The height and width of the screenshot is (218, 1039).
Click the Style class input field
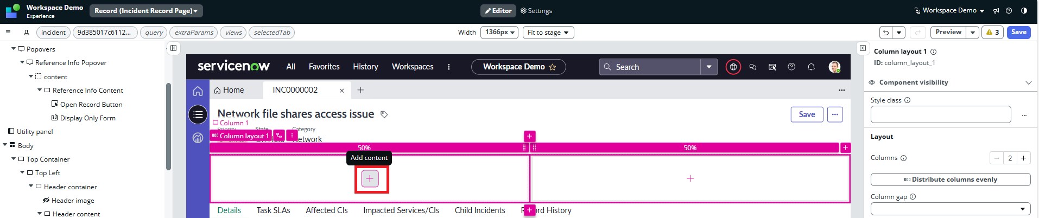pos(940,114)
